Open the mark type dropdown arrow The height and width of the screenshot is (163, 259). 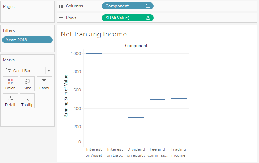49,71
